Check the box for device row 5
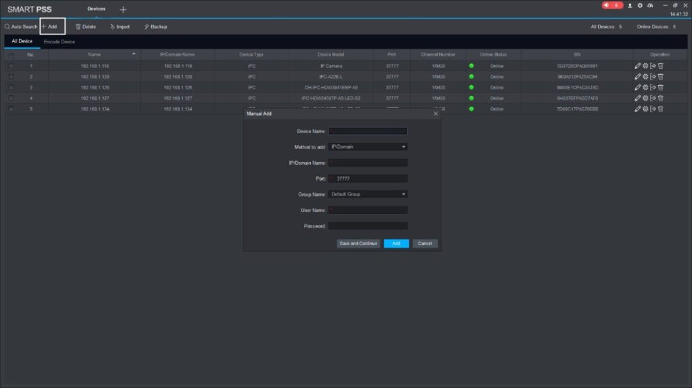The image size is (692, 388). tap(11, 109)
